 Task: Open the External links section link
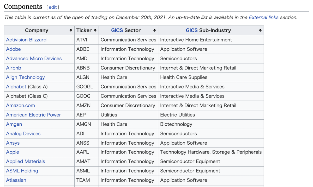(263, 17)
